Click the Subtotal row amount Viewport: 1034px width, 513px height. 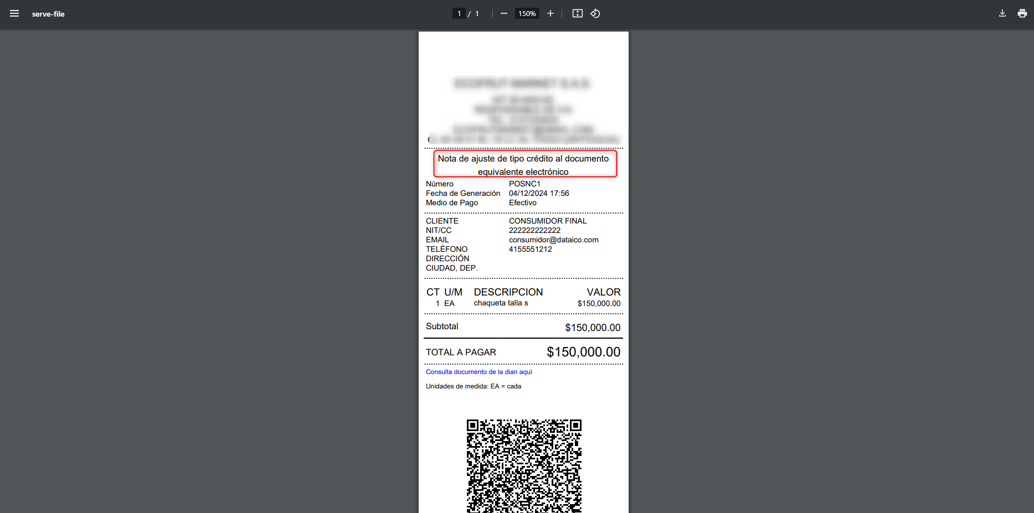[x=592, y=328]
